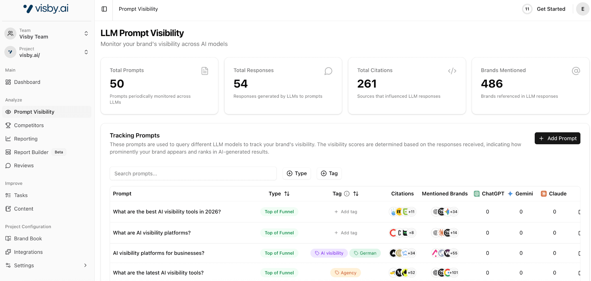
Task: Click the Total Prompts document icon
Action: 205,71
